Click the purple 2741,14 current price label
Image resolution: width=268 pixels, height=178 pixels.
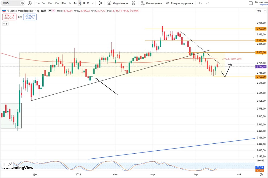point(261,66)
